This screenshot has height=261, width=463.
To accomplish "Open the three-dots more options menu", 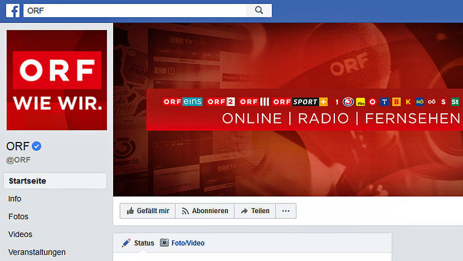I will (286, 211).
